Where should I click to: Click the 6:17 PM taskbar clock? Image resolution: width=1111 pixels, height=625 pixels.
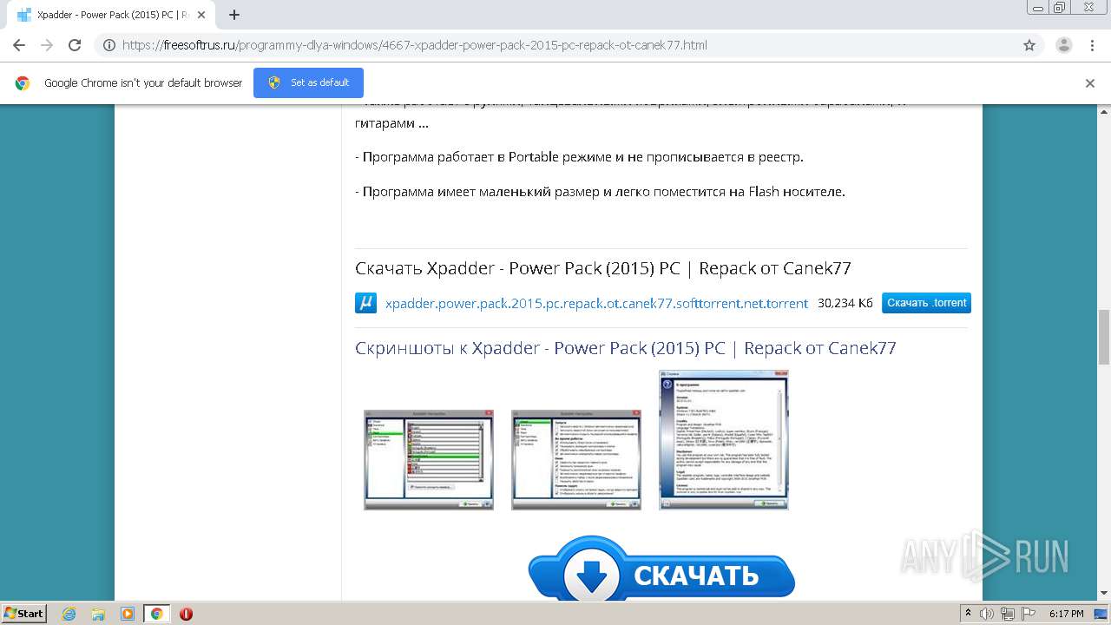coord(1066,614)
